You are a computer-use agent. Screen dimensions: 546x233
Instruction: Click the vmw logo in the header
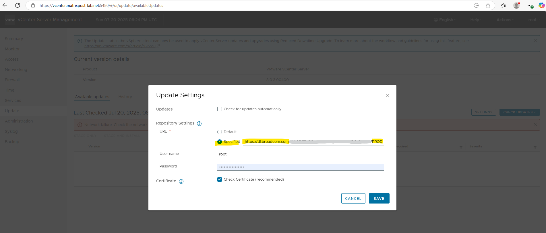click(10, 20)
